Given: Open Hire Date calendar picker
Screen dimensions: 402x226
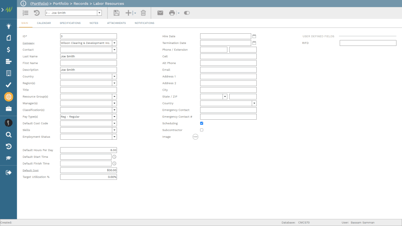Looking at the screenshot, I should pyautogui.click(x=254, y=36).
